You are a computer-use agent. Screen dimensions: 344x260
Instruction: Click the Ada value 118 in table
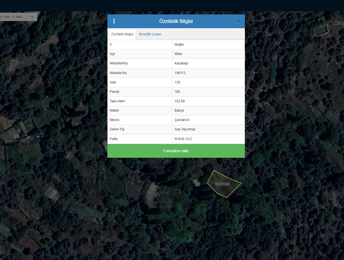[x=177, y=82]
